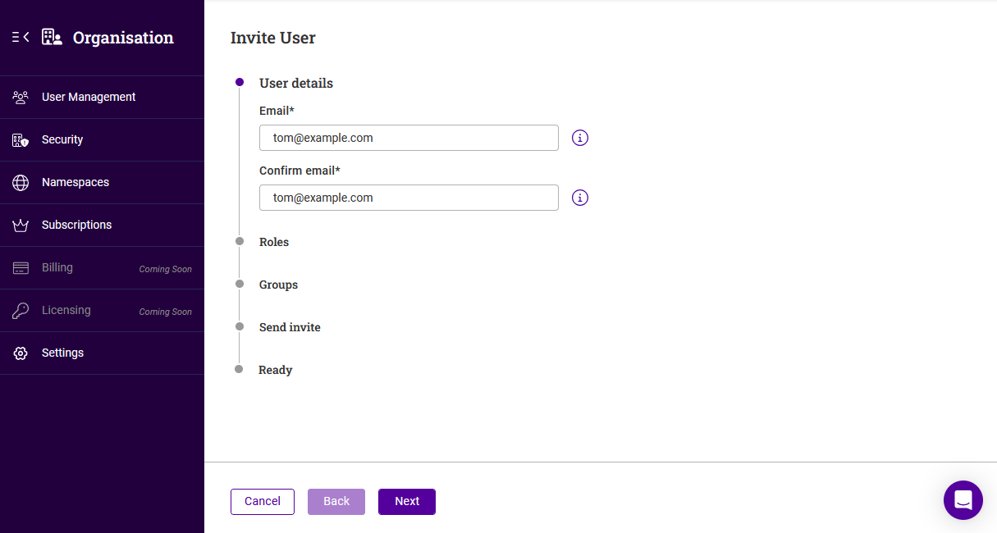
Task: Open the chat support bubble
Action: pos(963,500)
